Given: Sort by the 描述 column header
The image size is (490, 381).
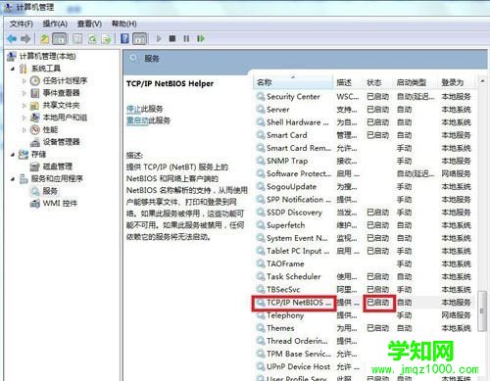Looking at the screenshot, I should [x=348, y=82].
